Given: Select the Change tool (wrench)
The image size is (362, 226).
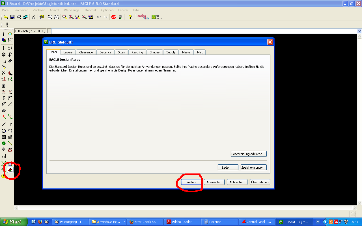Looking at the screenshot, I should click(x=10, y=61).
